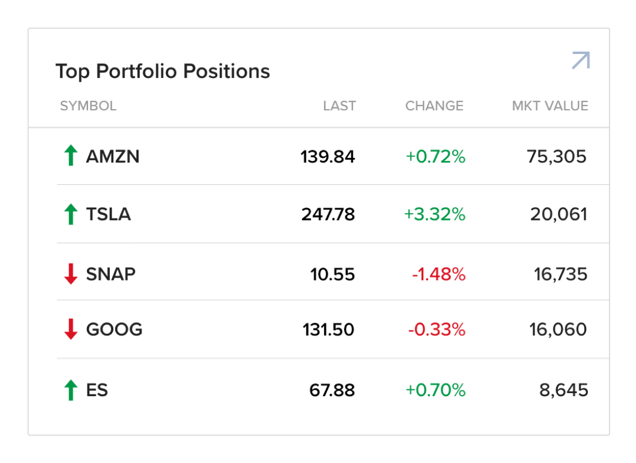Click the Top Portfolio Positions title
This screenshot has height=463, width=636.
(x=163, y=72)
